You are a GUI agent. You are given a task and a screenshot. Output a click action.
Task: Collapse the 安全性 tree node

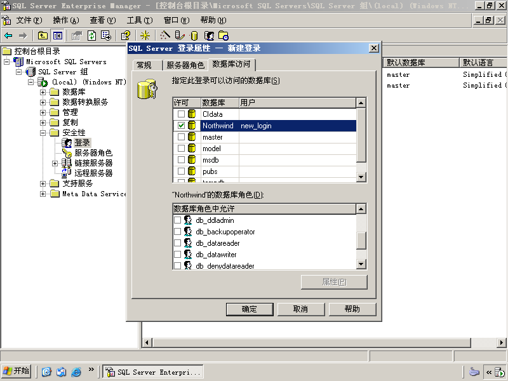point(43,133)
